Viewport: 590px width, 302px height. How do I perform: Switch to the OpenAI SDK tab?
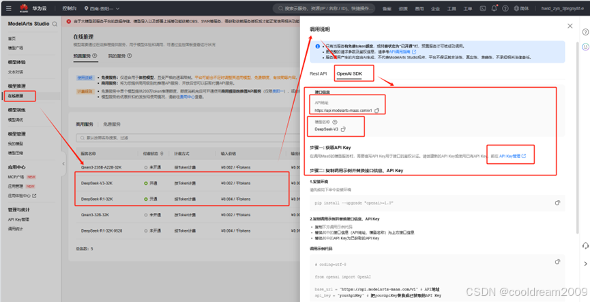coord(349,74)
